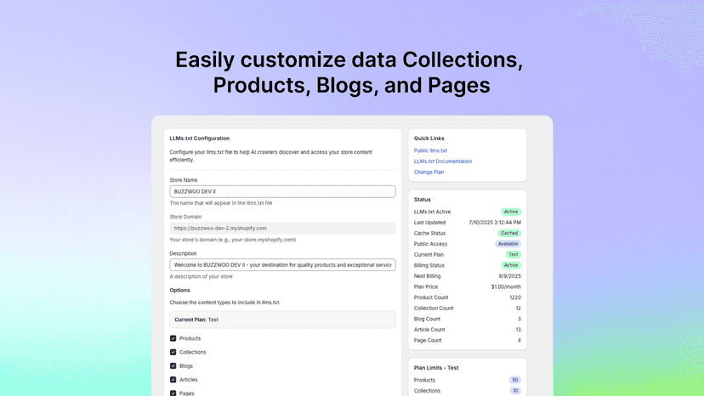Uncheck the Products checkbox
704x396 pixels.
click(x=173, y=338)
